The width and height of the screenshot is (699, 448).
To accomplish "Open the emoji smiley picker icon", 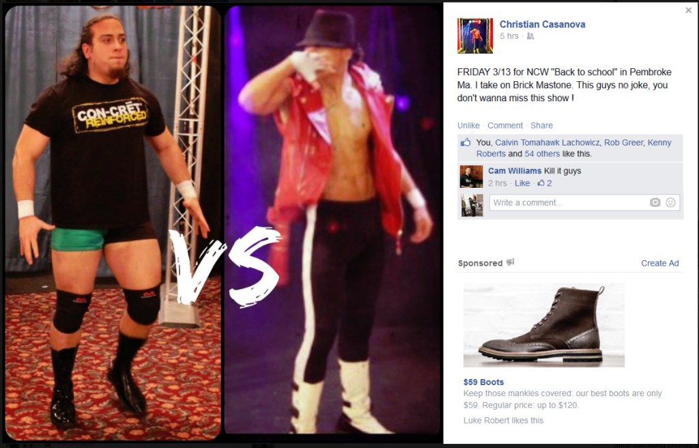I will tap(670, 203).
